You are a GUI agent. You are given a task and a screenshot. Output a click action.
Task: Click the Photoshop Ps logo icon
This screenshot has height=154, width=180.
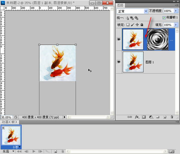click(x=3, y=3)
